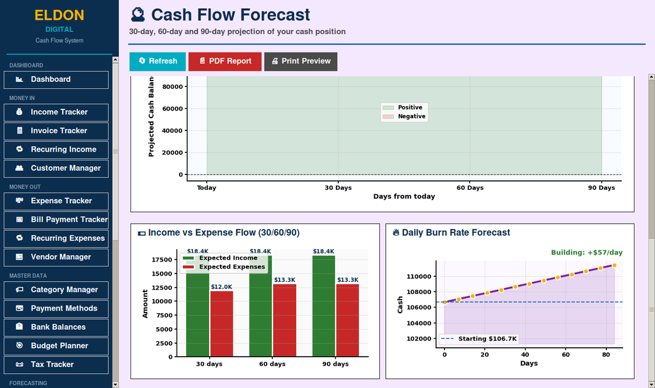The image size is (655, 388).
Task: Click the Customer Manager people icon
Action: coord(19,168)
